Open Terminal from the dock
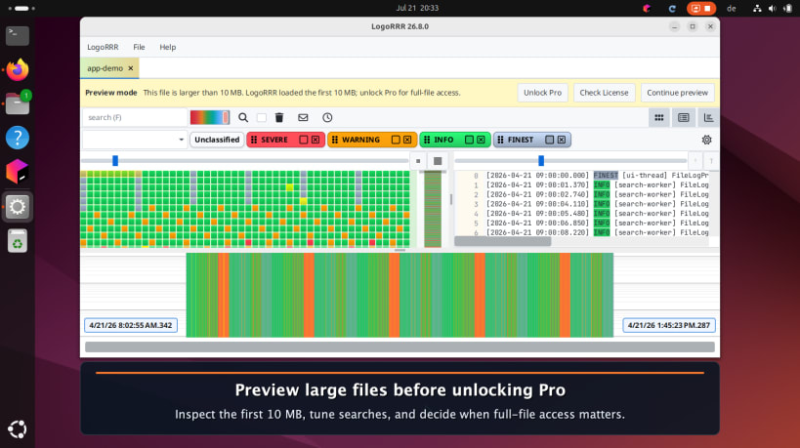The image size is (800, 448). [18, 35]
